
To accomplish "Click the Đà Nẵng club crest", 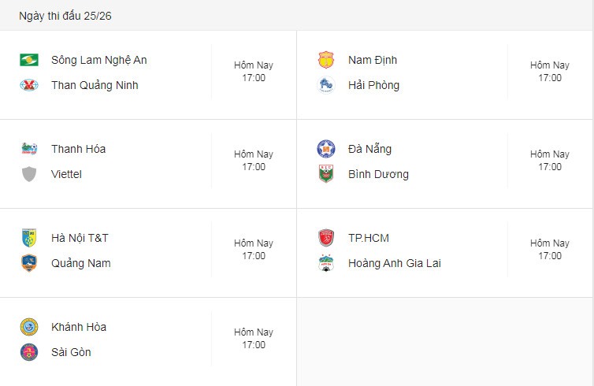I will pyautogui.click(x=326, y=149).
